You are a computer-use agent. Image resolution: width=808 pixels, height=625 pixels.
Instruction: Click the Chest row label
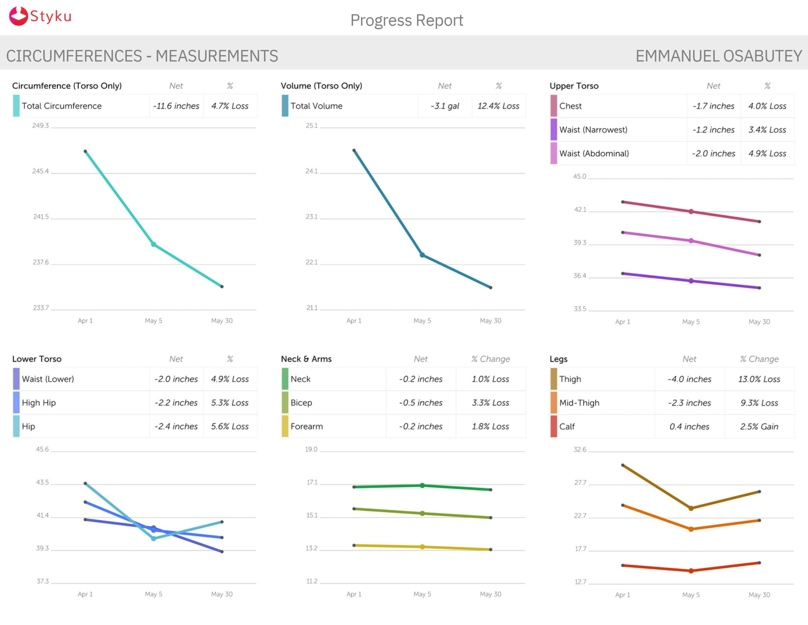click(570, 106)
